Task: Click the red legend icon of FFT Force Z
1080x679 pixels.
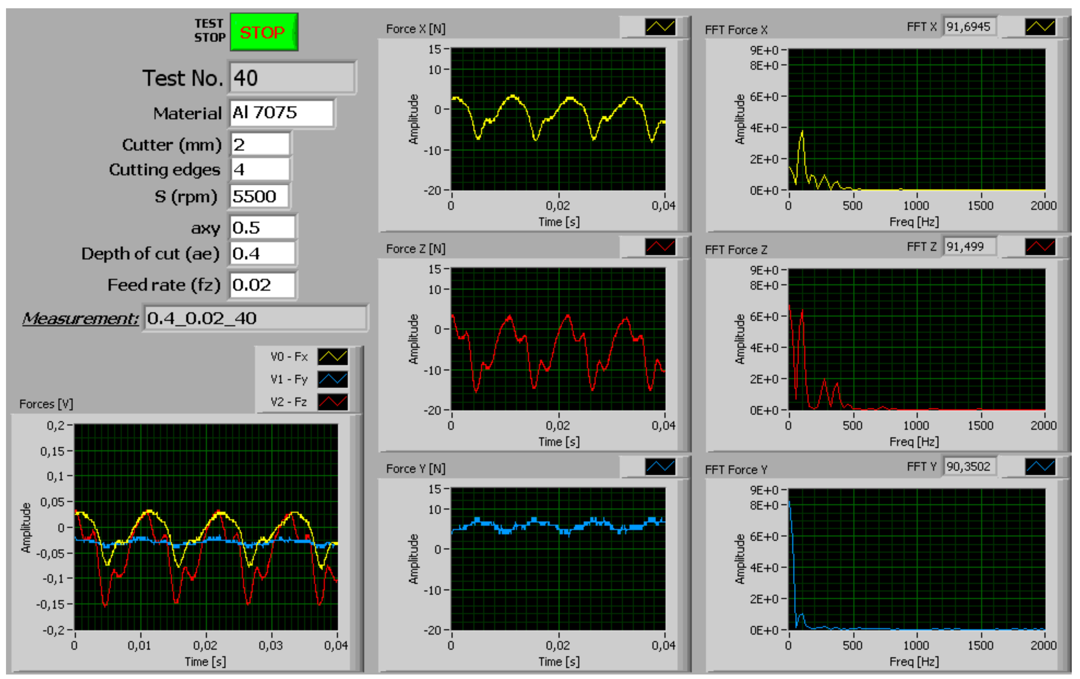Action: coord(1040,247)
